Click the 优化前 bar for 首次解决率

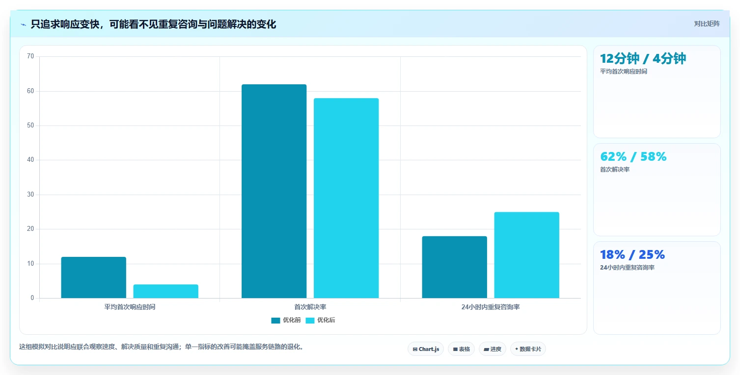274,191
